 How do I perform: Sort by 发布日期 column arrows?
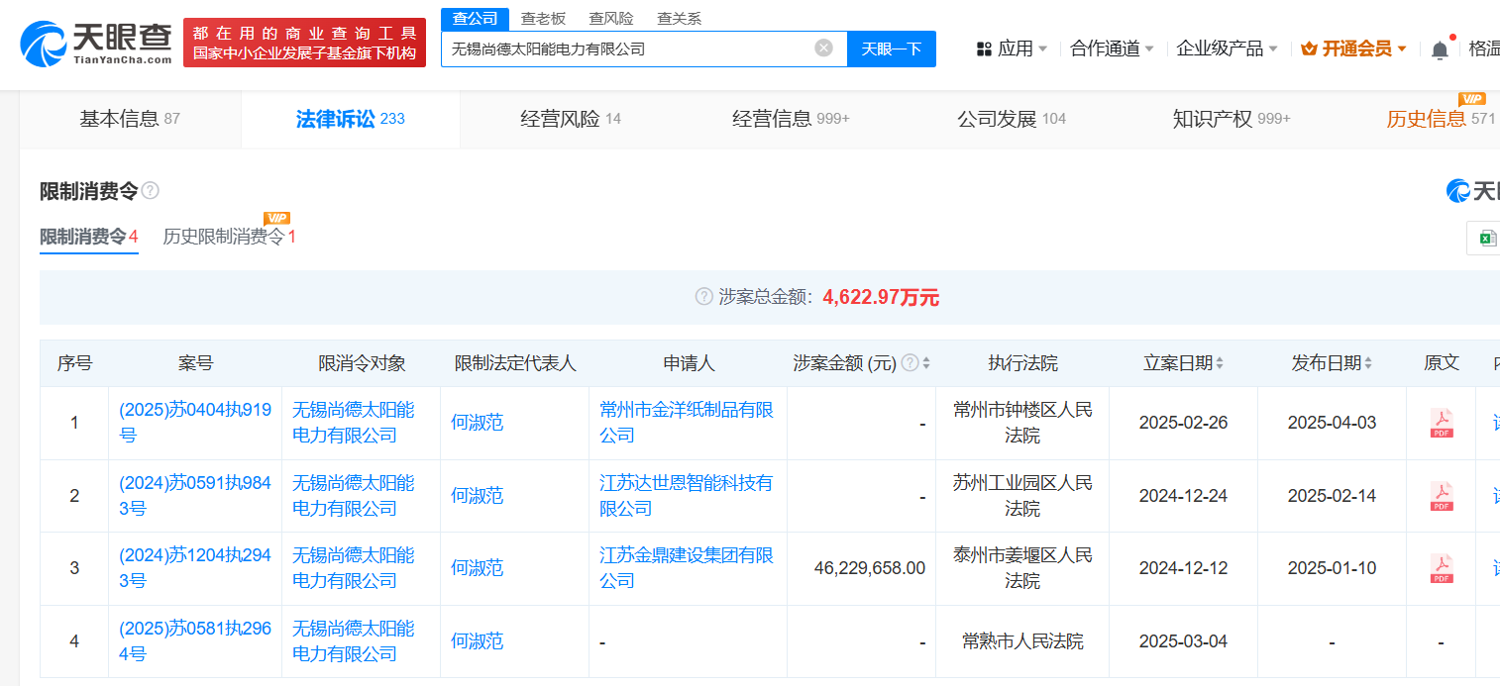pos(1367,363)
